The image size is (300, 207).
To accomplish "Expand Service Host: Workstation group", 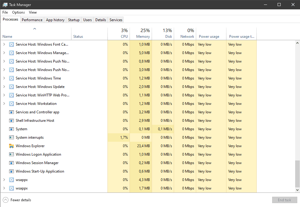I will coord(4,103).
